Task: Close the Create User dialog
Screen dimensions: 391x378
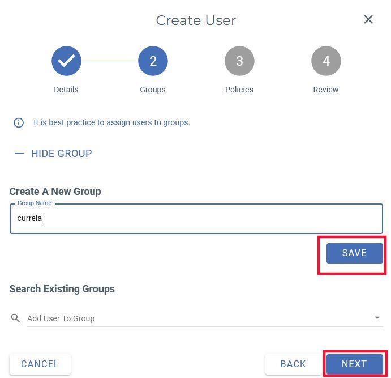Action: [x=368, y=20]
